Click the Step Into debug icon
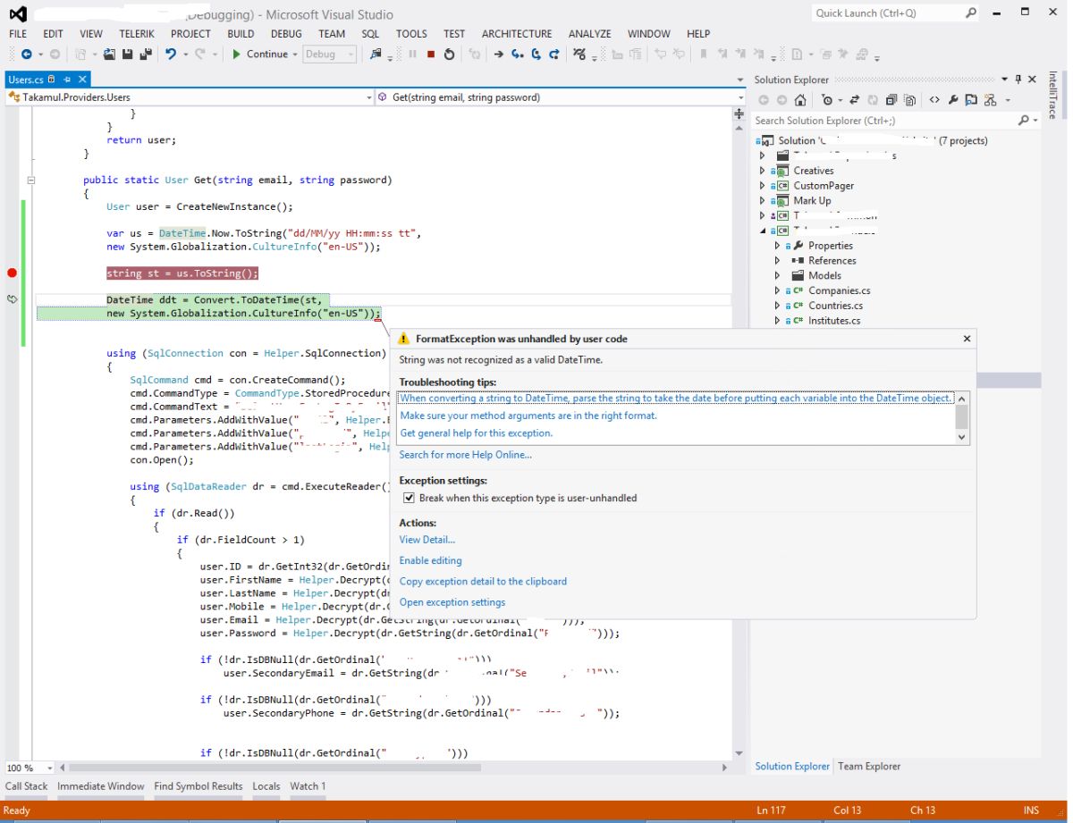This screenshot has height=823, width=1073. 517,55
